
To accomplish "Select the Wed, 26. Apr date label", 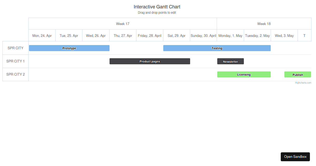I will tap(96, 35).
